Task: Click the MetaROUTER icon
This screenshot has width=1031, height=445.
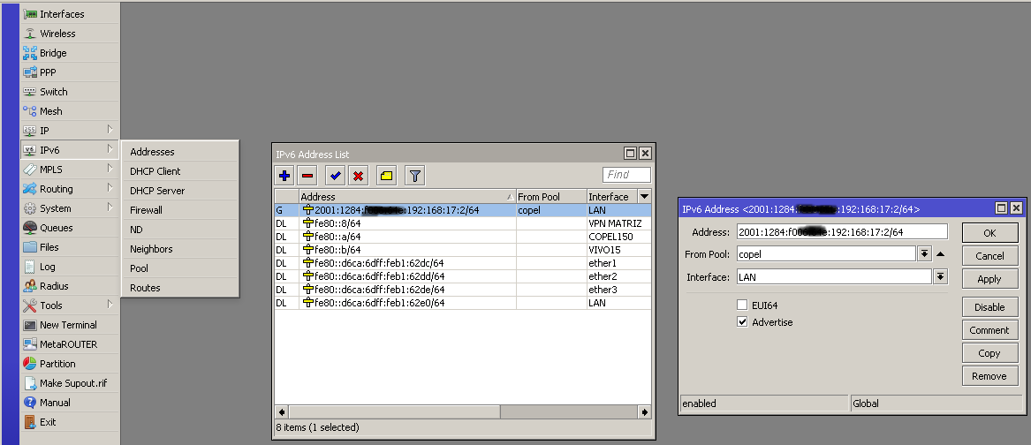Action: click(29, 343)
